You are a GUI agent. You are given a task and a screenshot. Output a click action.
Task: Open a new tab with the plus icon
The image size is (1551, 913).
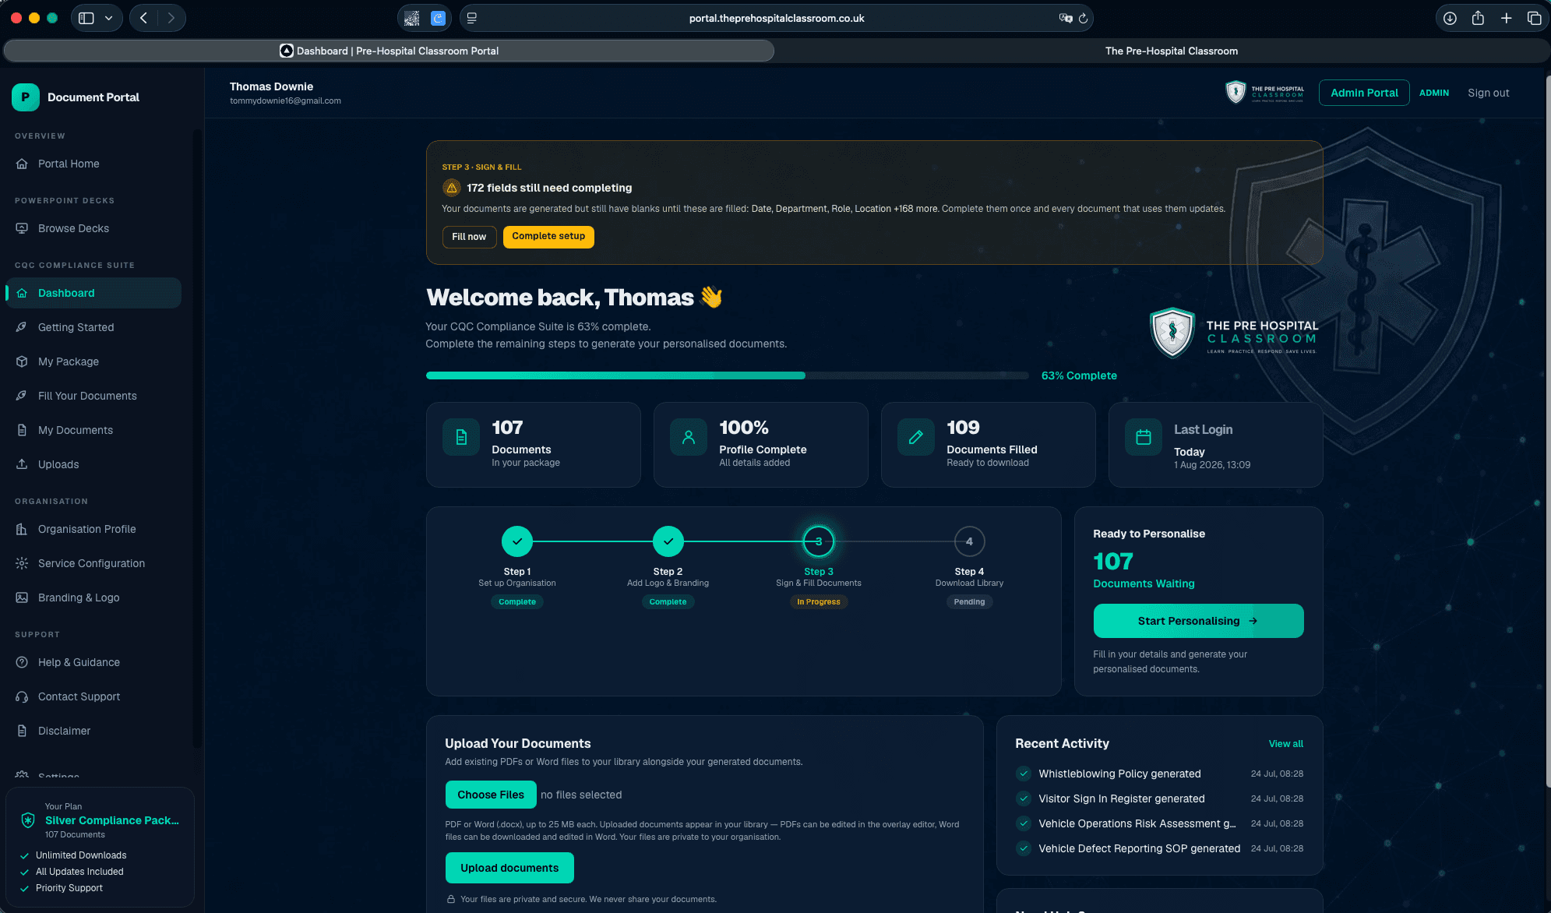[x=1507, y=18]
